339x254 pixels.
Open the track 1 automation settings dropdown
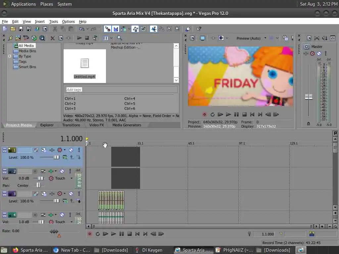[x=65, y=150]
